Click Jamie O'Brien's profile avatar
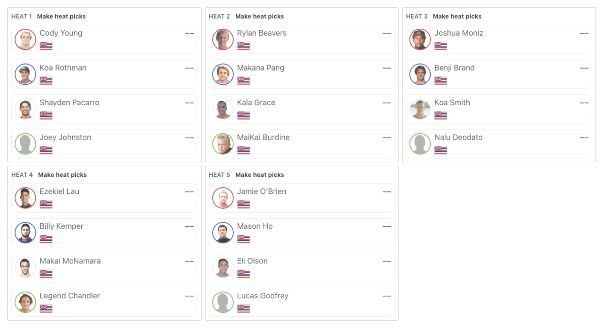 (x=223, y=198)
